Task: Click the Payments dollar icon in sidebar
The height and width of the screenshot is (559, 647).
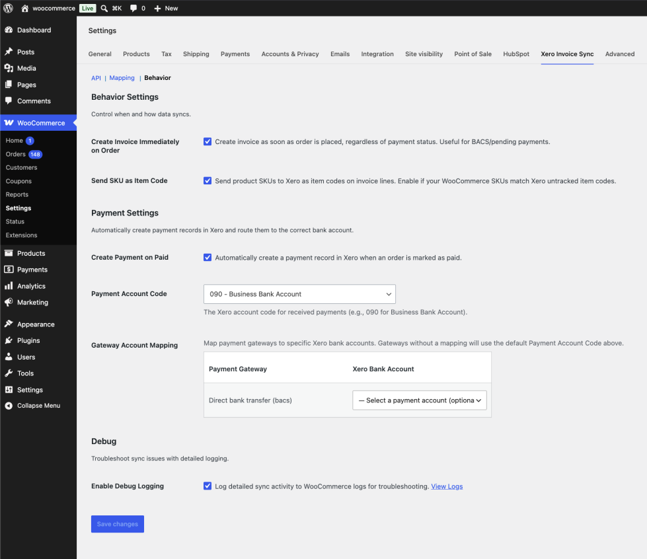Action: [x=9, y=270]
